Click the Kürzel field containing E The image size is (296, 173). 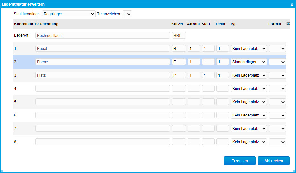(179, 62)
